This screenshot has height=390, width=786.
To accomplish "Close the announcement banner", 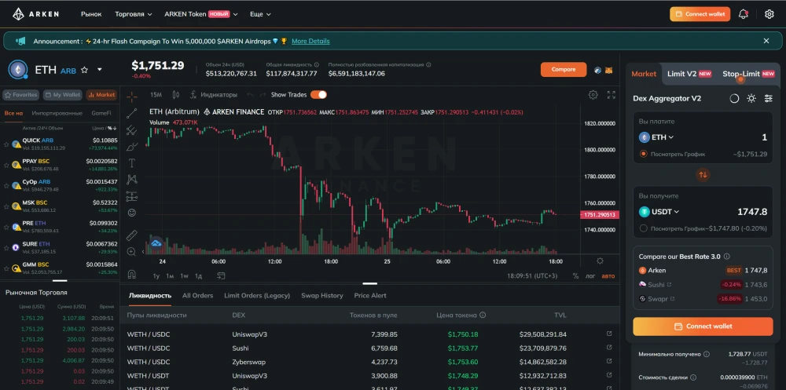I will pyautogui.click(x=766, y=41).
